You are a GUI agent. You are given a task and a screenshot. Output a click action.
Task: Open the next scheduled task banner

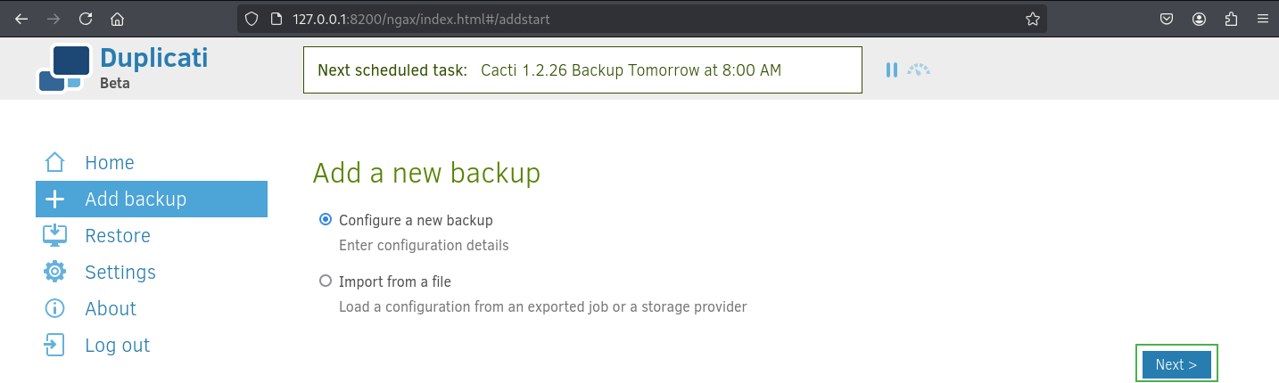pyautogui.click(x=582, y=70)
